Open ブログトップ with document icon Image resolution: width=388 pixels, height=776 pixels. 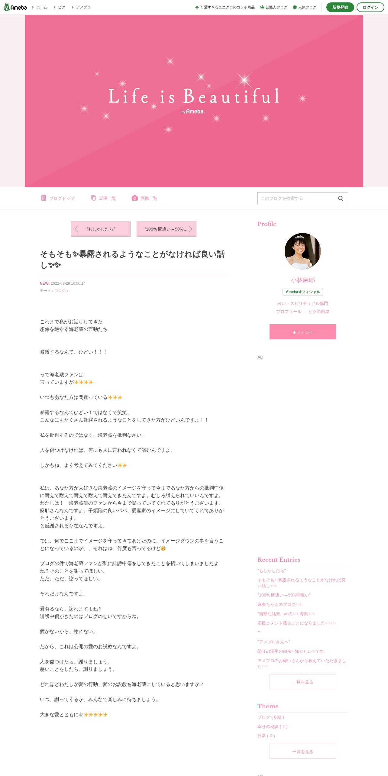(44, 198)
